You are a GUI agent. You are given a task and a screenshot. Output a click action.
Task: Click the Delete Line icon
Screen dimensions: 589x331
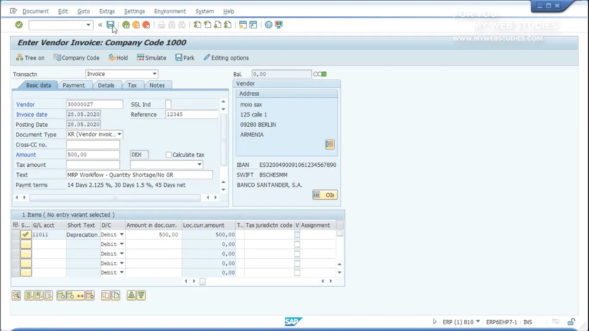click(x=90, y=295)
